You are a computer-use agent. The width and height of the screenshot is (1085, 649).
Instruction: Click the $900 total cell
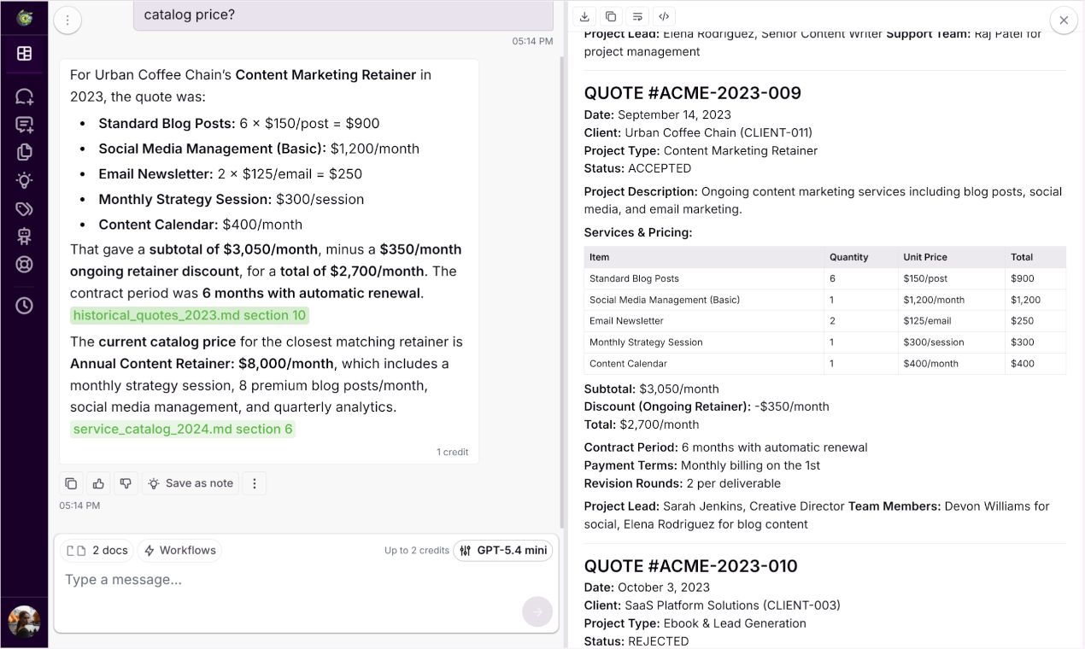tap(1035, 278)
